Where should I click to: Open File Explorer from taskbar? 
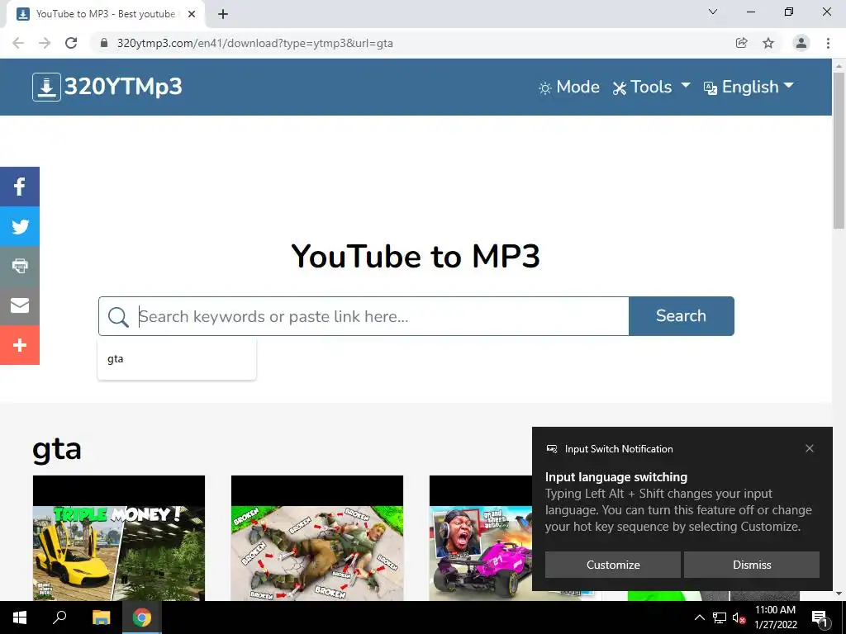(101, 617)
